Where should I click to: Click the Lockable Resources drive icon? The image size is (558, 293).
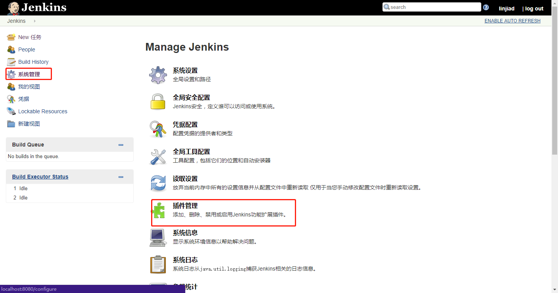pyautogui.click(x=11, y=111)
